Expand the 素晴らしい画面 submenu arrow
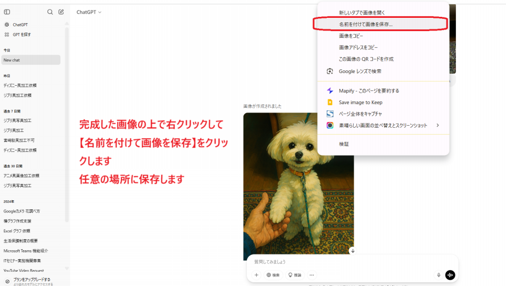The height and width of the screenshot is (286, 506). tap(437, 125)
